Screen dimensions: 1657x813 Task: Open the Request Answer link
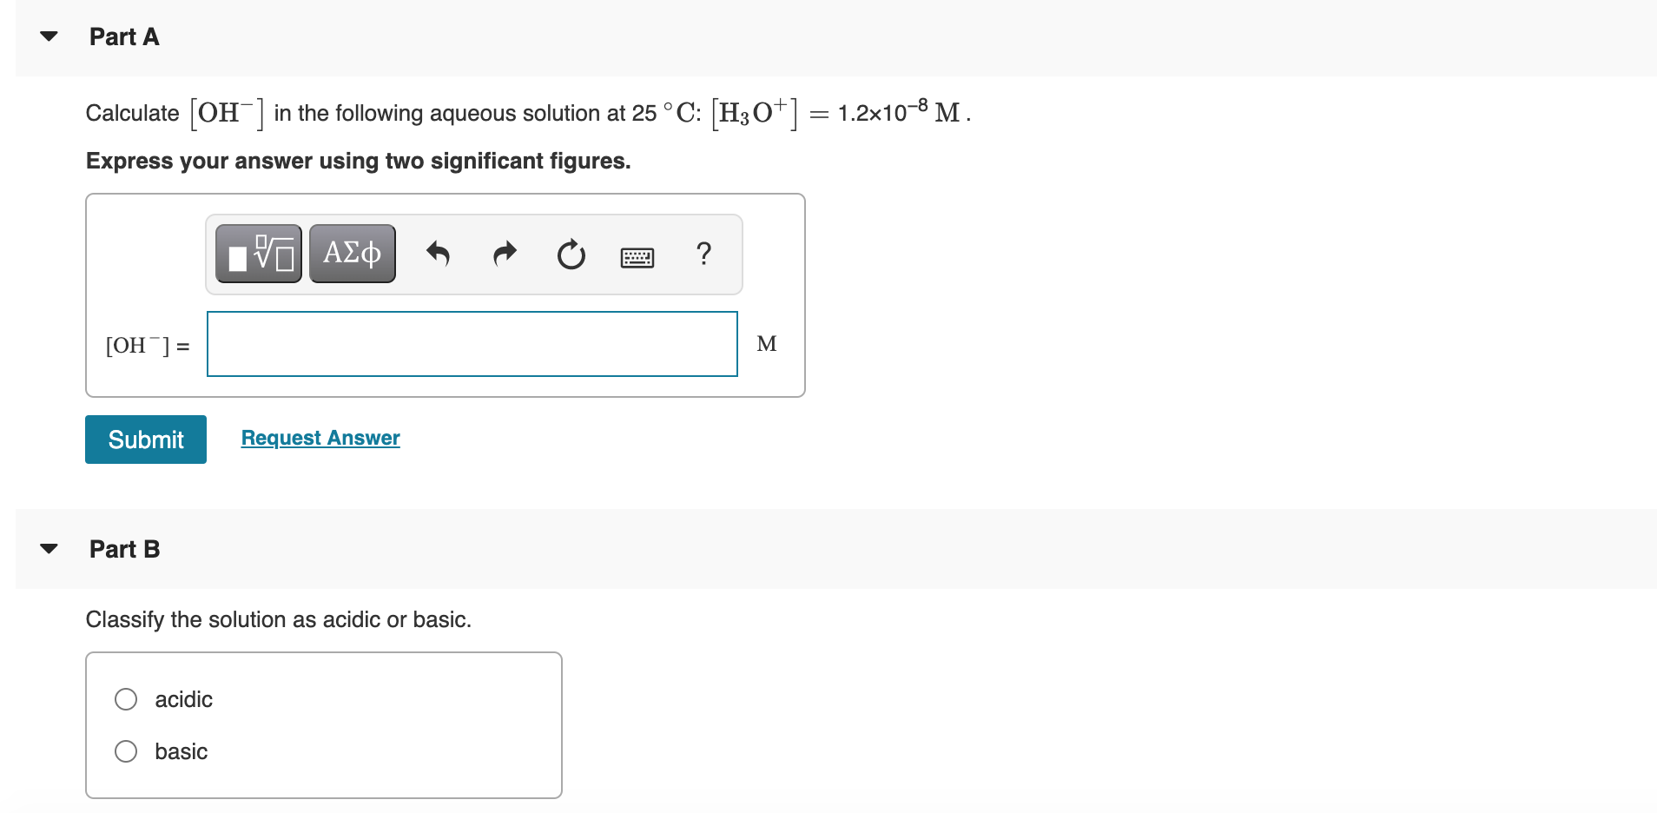point(319,437)
